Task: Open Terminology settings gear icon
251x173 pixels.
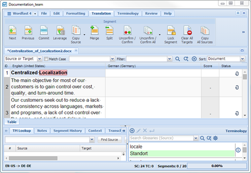Action: (215, 138)
